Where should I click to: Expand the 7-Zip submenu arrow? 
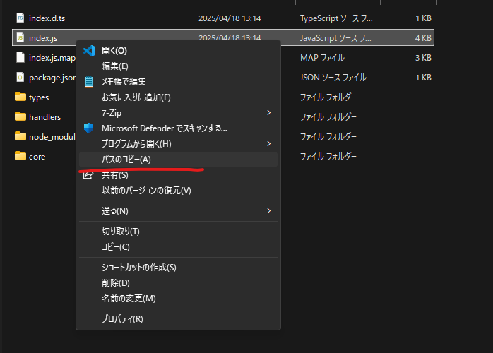[x=269, y=112]
